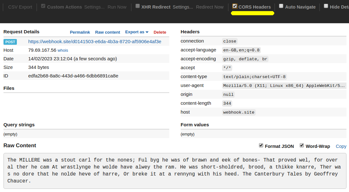This screenshot has height=192, width=349.
Task: Open Custom Actions Settings
Action: 94,7
